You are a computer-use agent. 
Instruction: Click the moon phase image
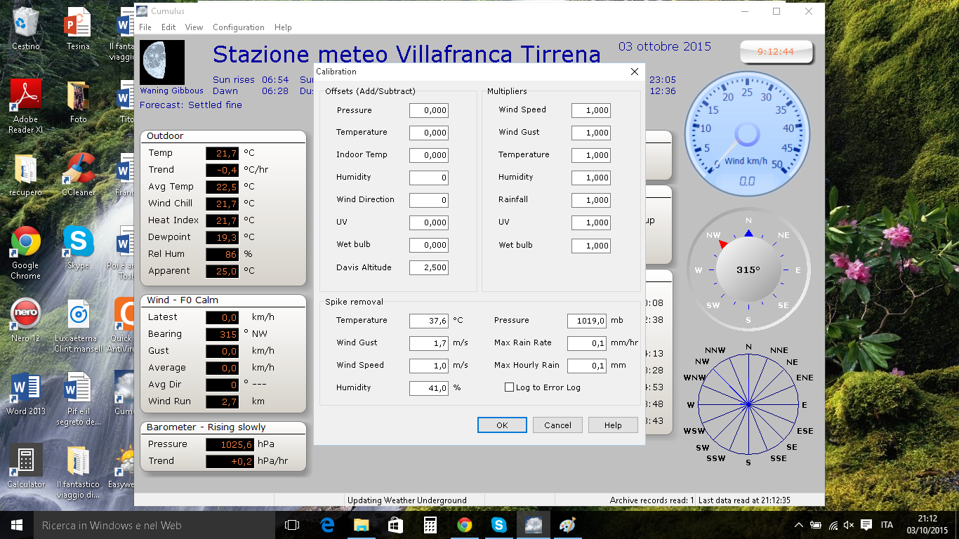(162, 62)
